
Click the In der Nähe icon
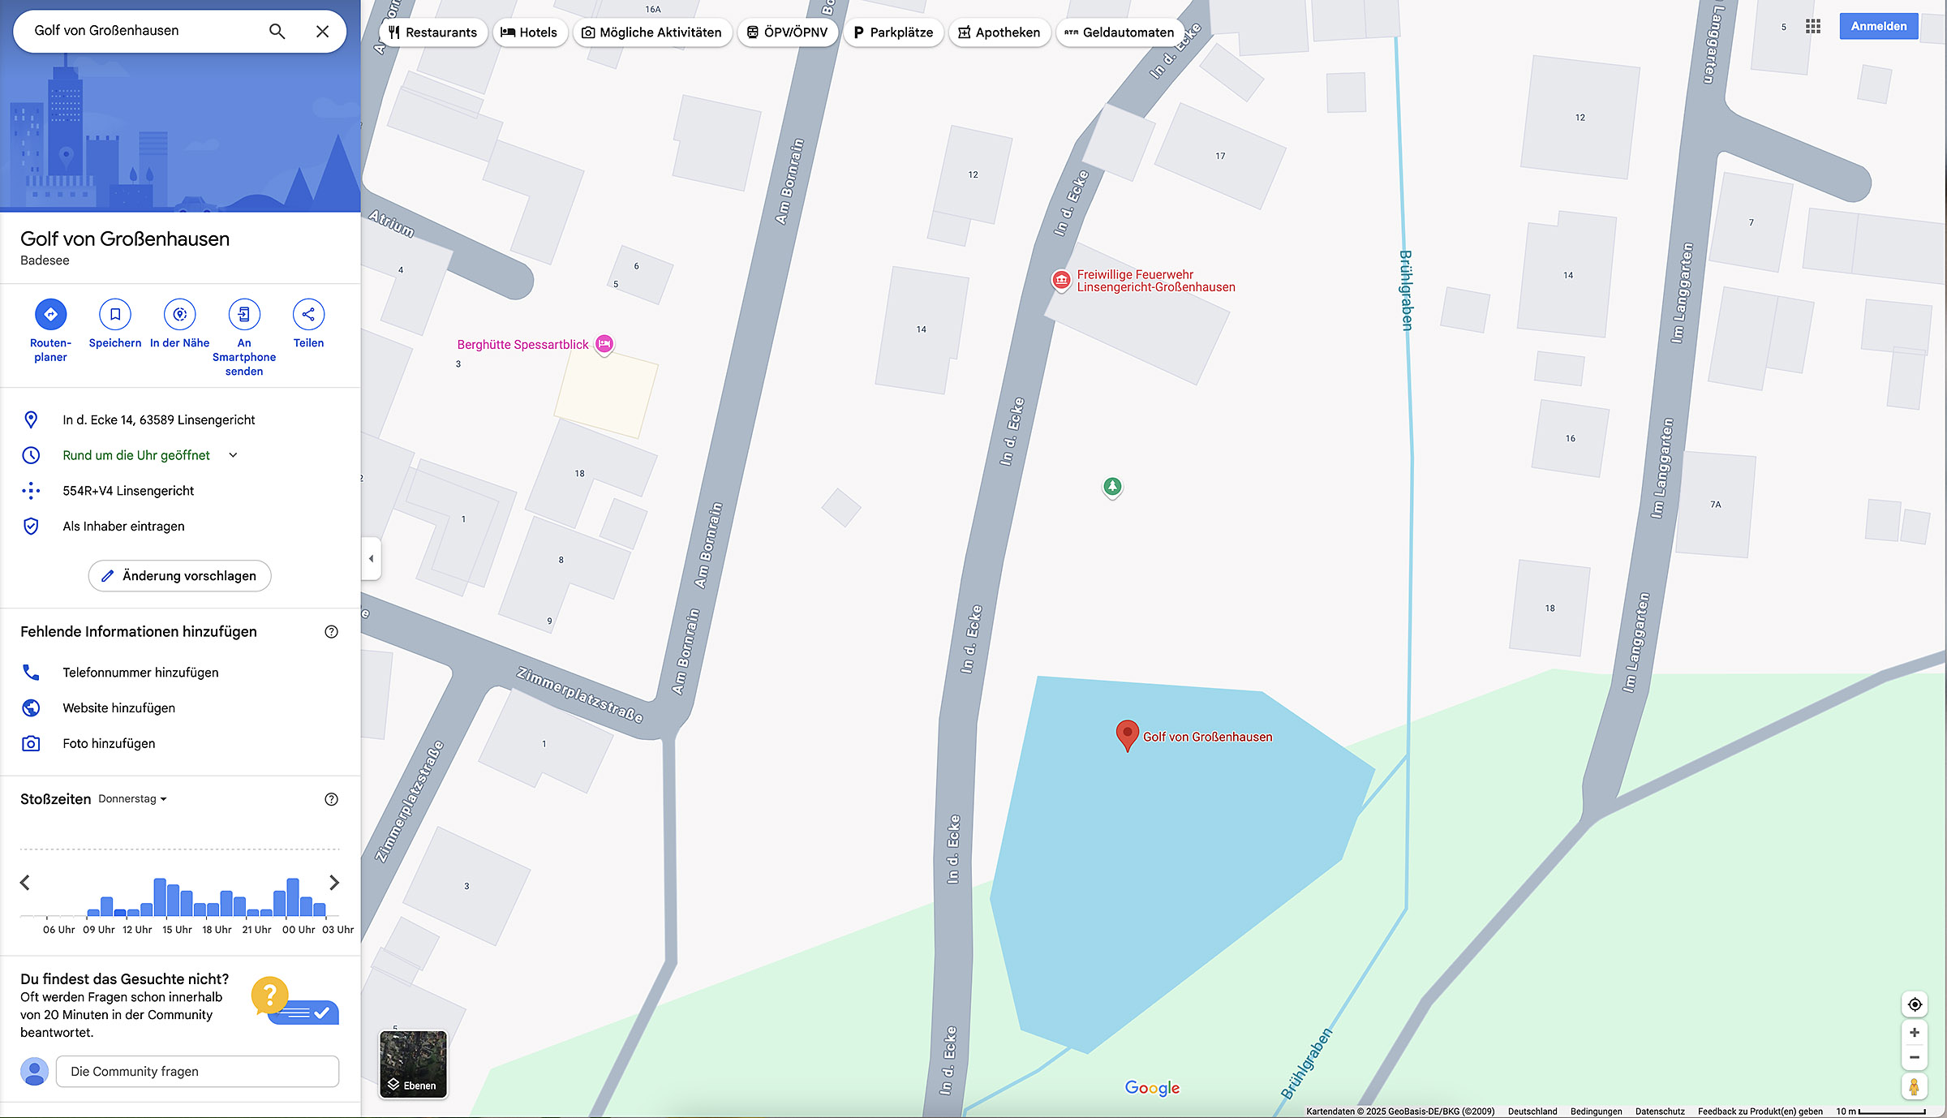(x=180, y=314)
